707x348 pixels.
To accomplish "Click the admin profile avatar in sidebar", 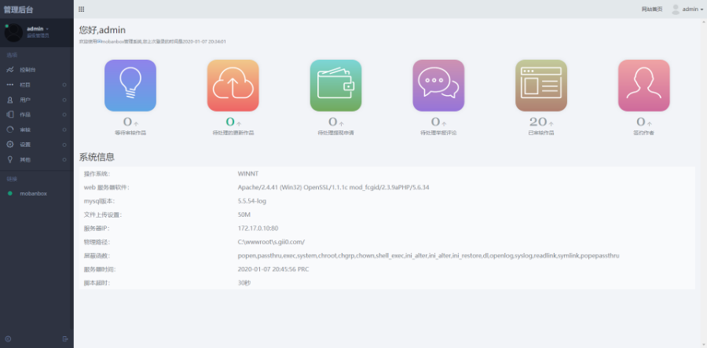I will point(13,32).
